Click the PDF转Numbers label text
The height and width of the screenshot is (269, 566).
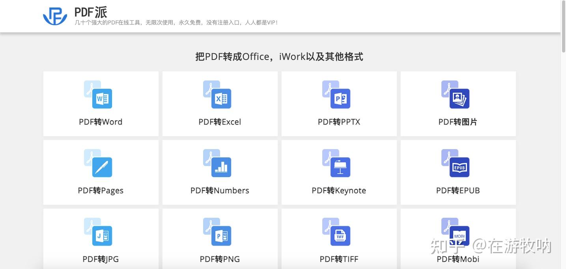click(x=220, y=191)
